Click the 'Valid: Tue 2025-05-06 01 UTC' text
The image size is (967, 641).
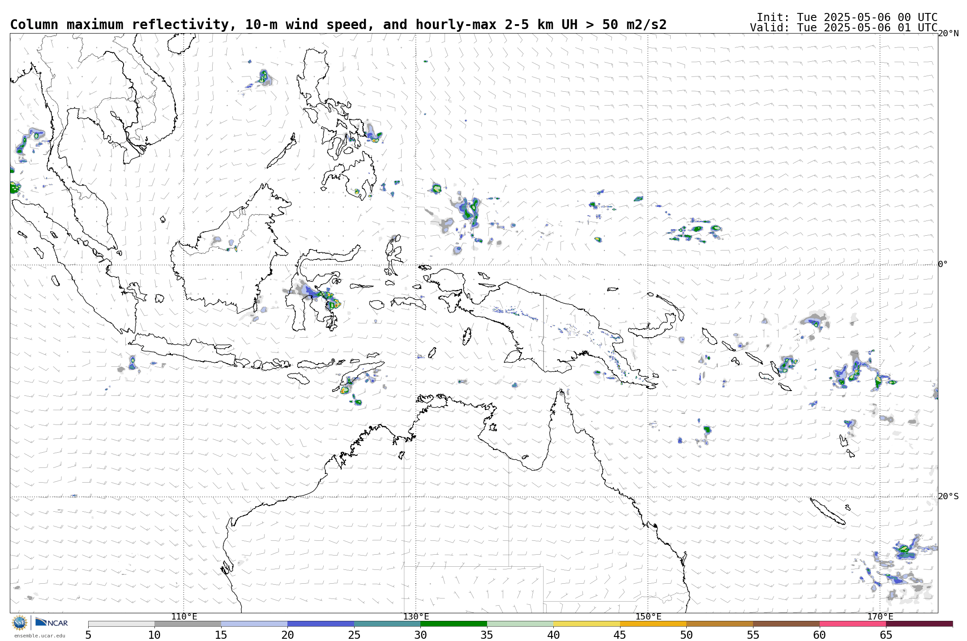point(844,27)
